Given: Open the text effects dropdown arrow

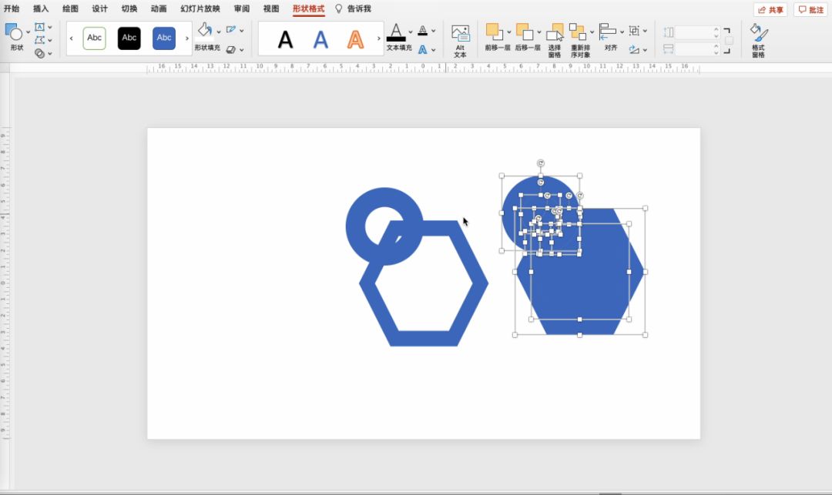Looking at the screenshot, I should [x=434, y=50].
